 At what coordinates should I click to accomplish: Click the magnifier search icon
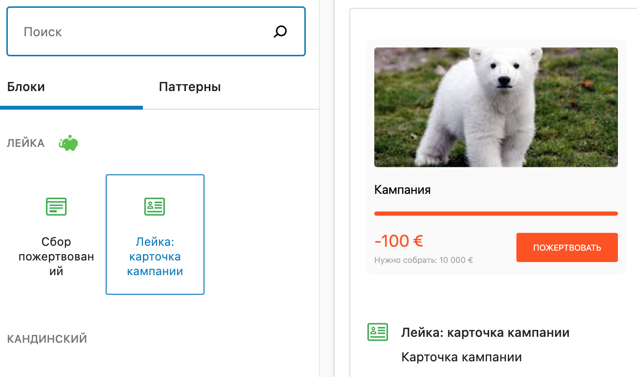coord(280,32)
